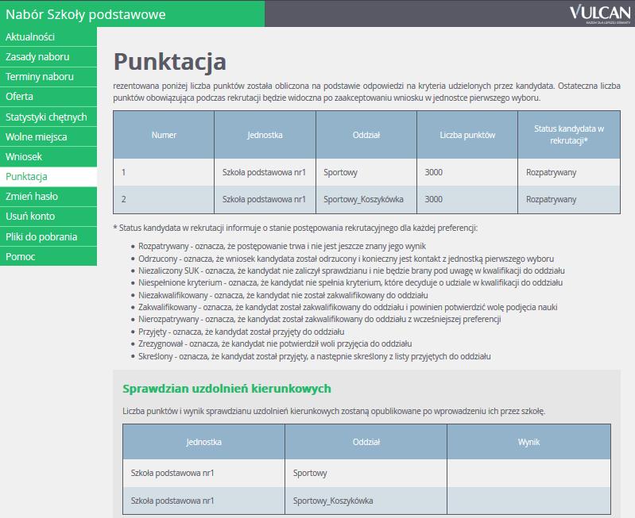Click the VULCAN logo
Image resolution: width=635 pixels, height=518 pixels.
coord(600,13)
